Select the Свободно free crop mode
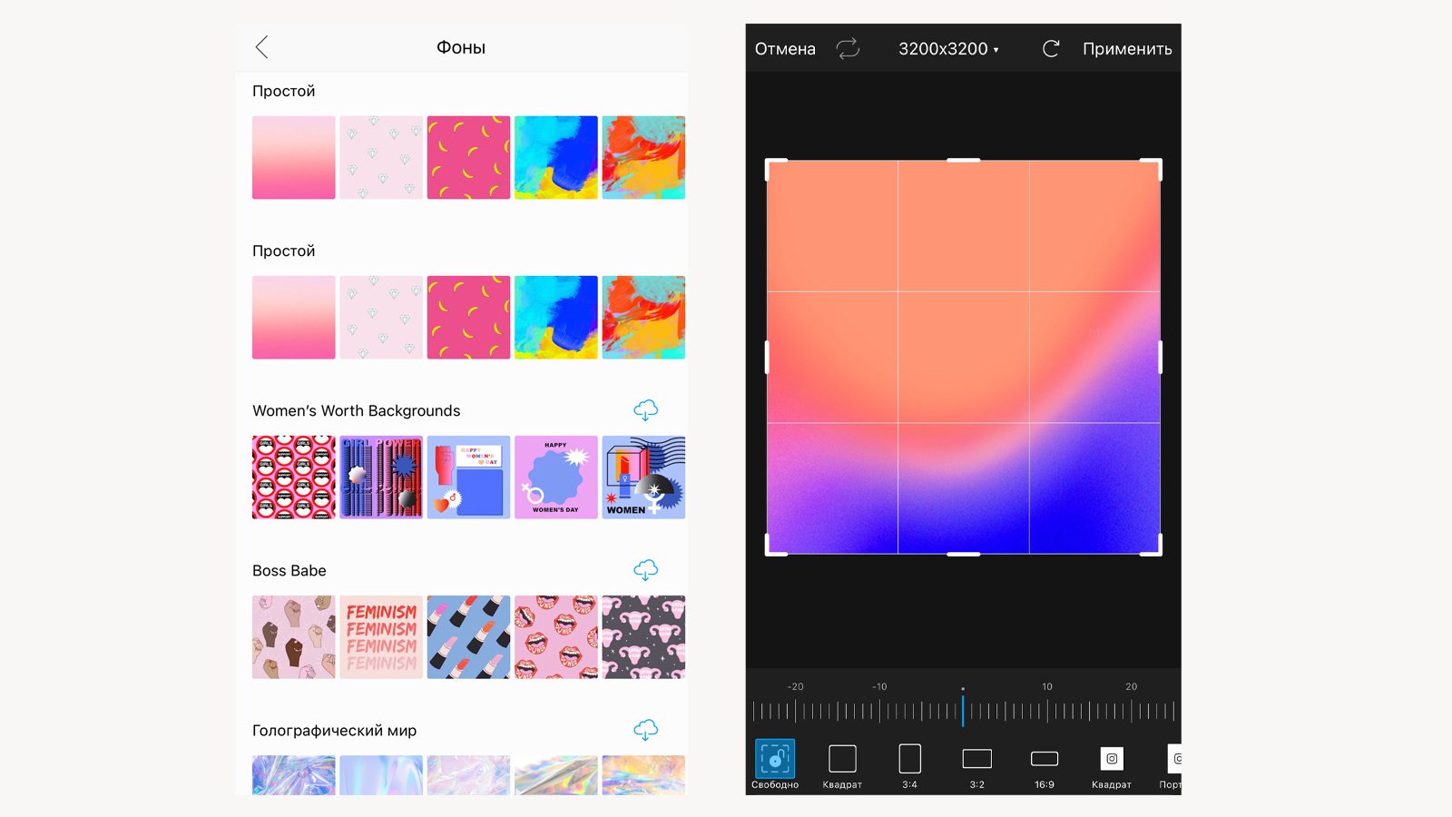This screenshot has width=1452, height=817. pyautogui.click(x=775, y=764)
